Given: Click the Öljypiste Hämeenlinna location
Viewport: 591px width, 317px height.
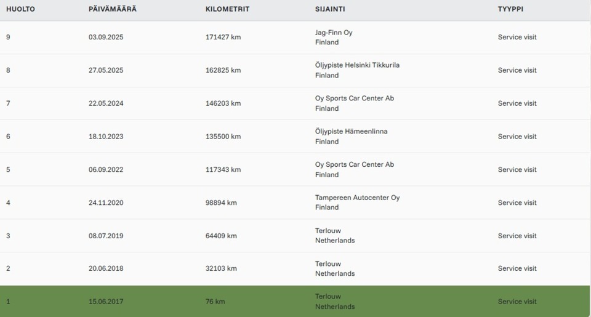Looking at the screenshot, I should pos(351,131).
